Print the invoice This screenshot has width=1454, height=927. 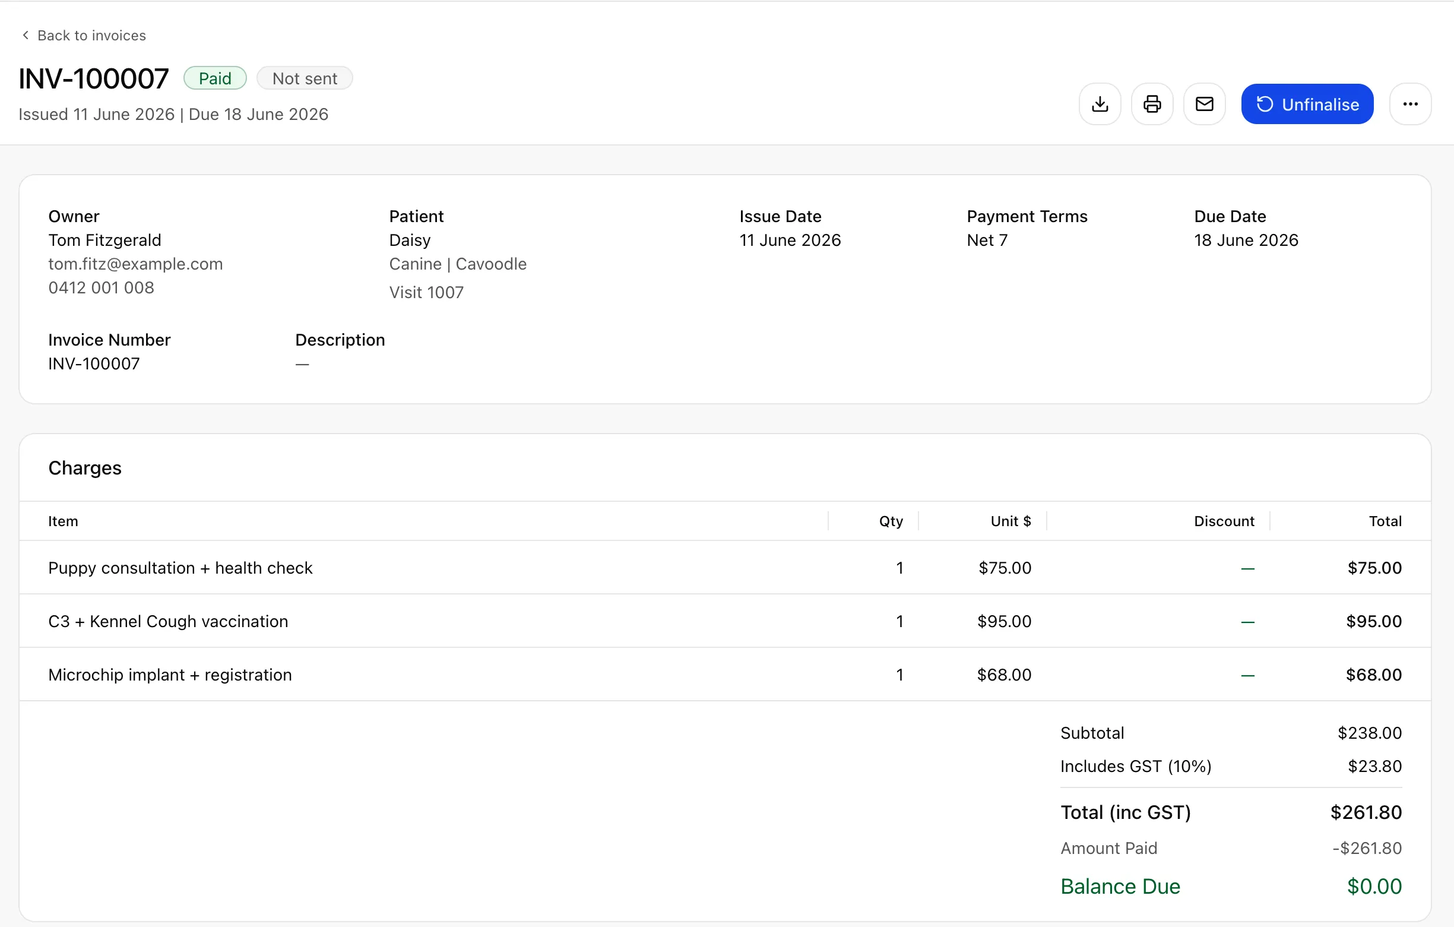pyautogui.click(x=1151, y=104)
